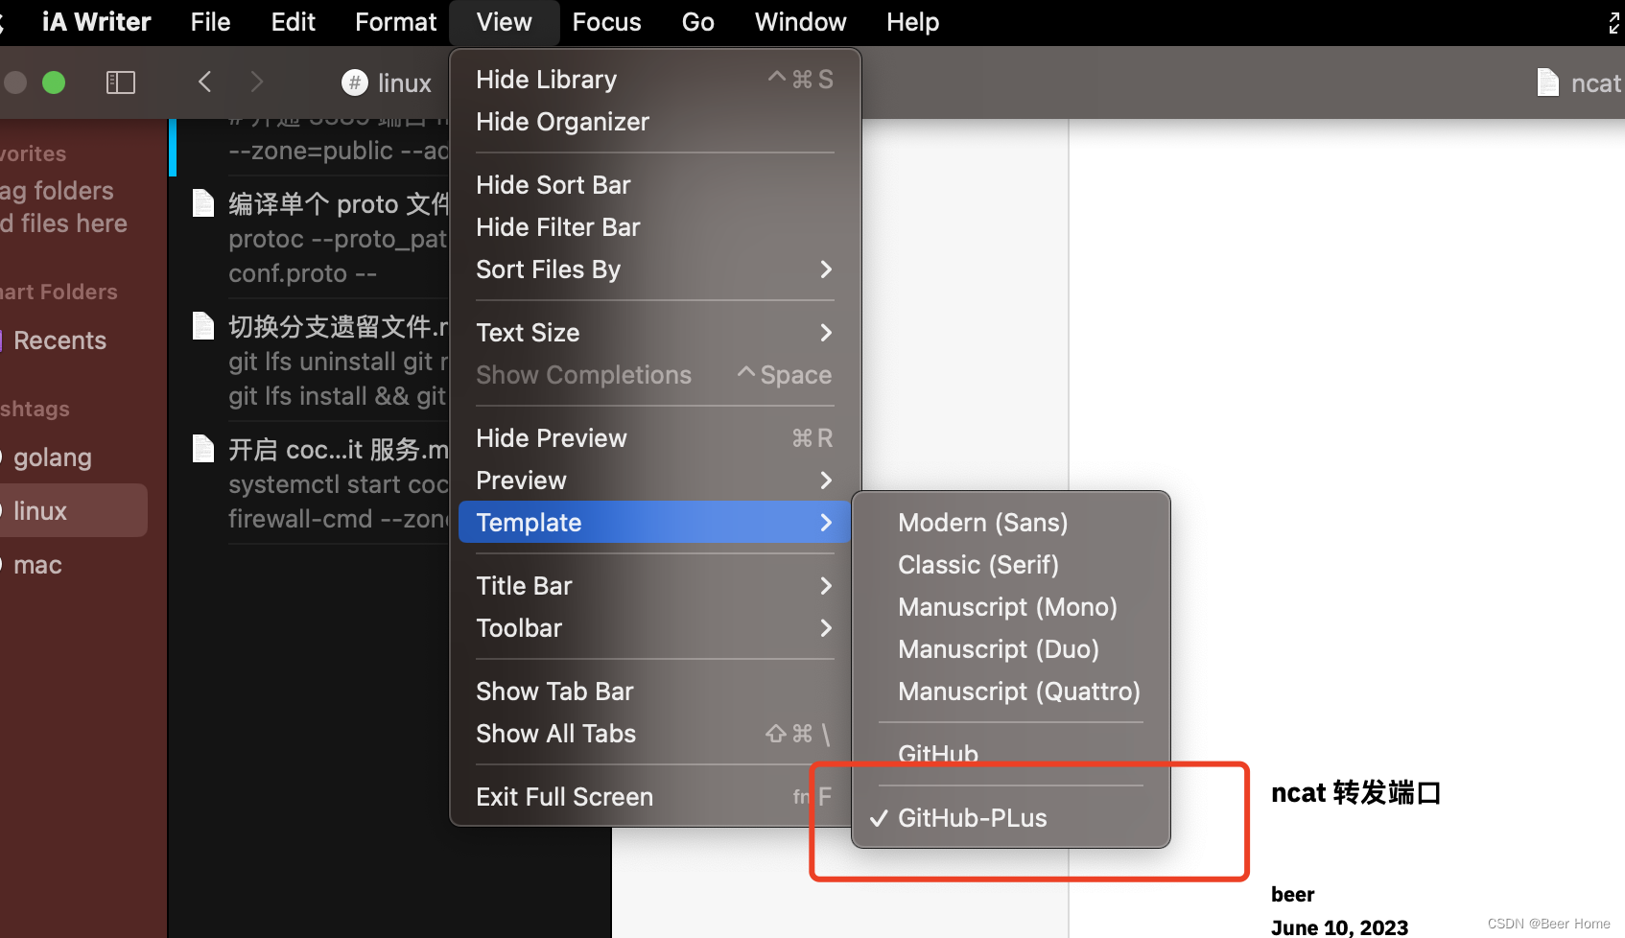The width and height of the screenshot is (1625, 938).
Task: Expand the Text Size submenu
Action: coord(655,333)
